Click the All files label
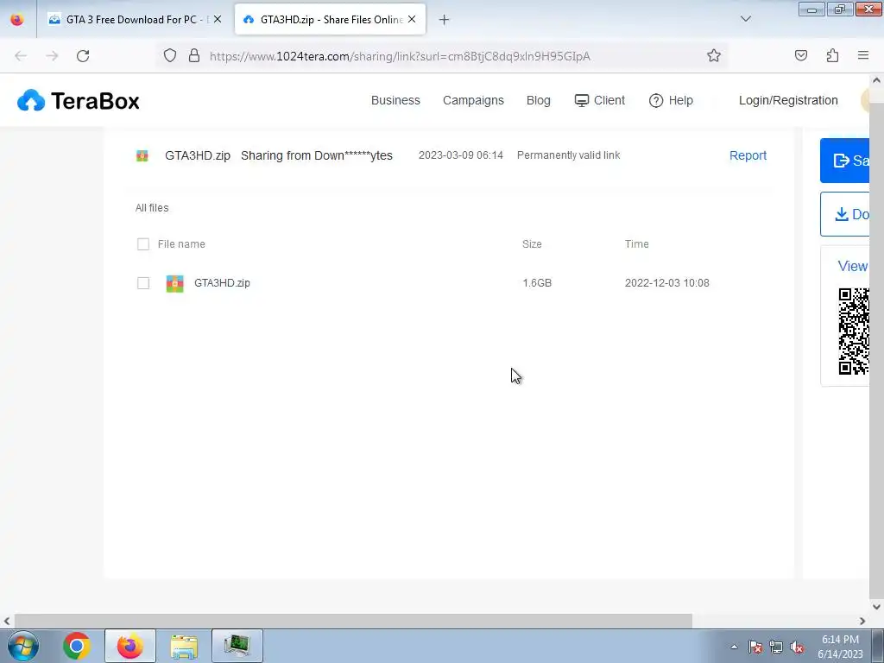 pyautogui.click(x=152, y=208)
